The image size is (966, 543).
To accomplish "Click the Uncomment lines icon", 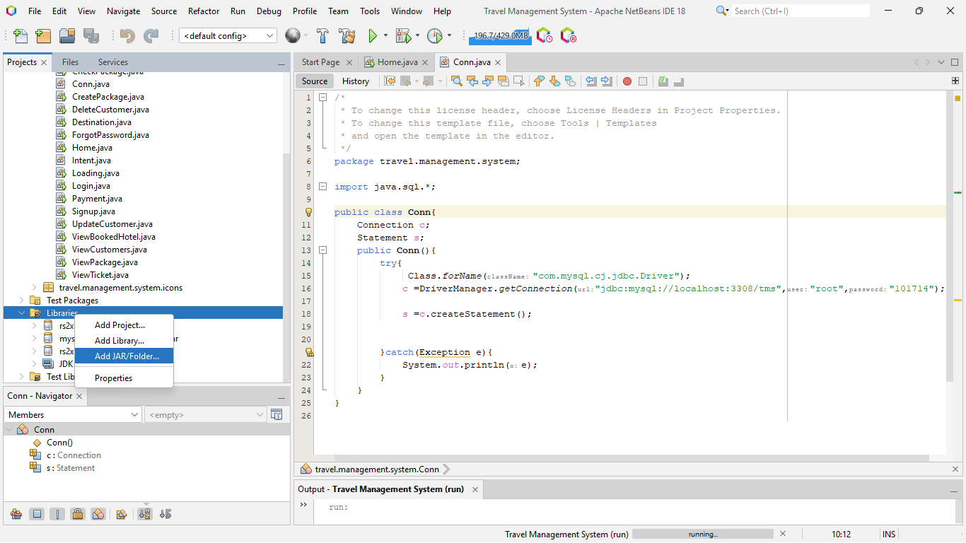I will coord(679,81).
